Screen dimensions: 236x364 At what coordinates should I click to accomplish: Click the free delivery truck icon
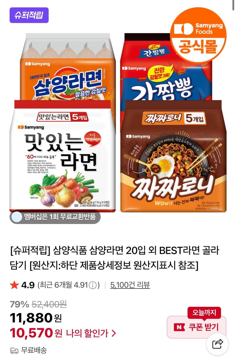pos(14,350)
